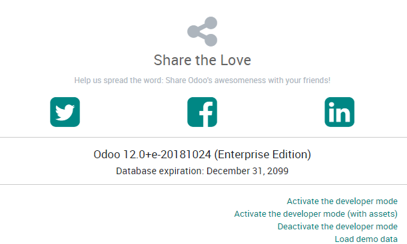The height and width of the screenshot is (244, 407).
Task: Click the divider line above developer links
Action: coord(204,185)
